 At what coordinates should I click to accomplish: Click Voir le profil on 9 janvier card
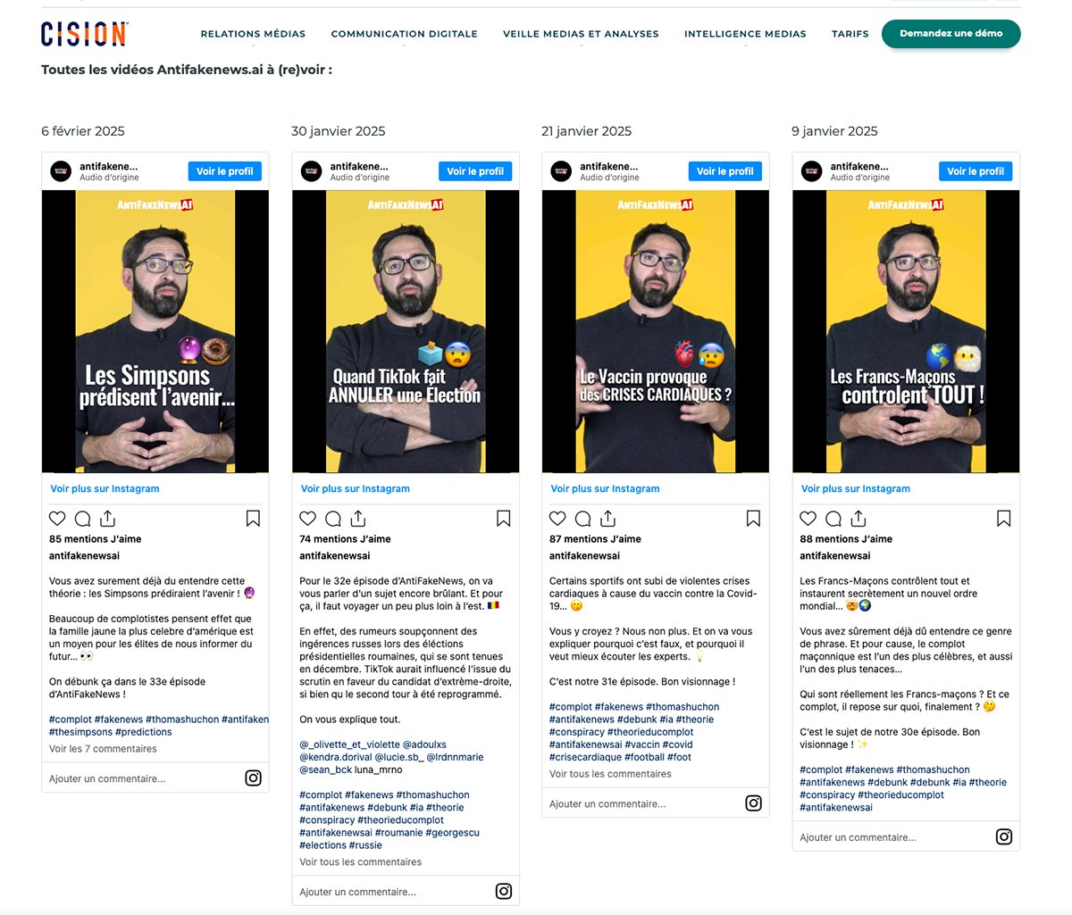point(976,171)
